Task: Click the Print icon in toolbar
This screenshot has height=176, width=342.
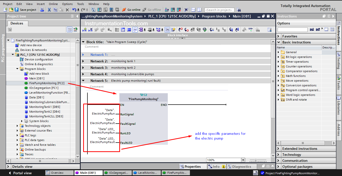Action: point(42,10)
